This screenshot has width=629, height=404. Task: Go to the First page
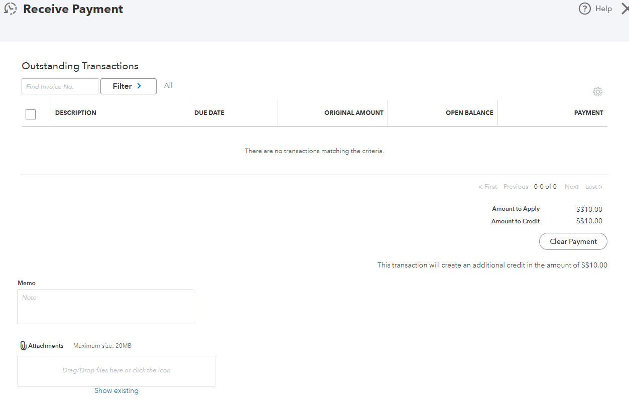[x=487, y=186]
